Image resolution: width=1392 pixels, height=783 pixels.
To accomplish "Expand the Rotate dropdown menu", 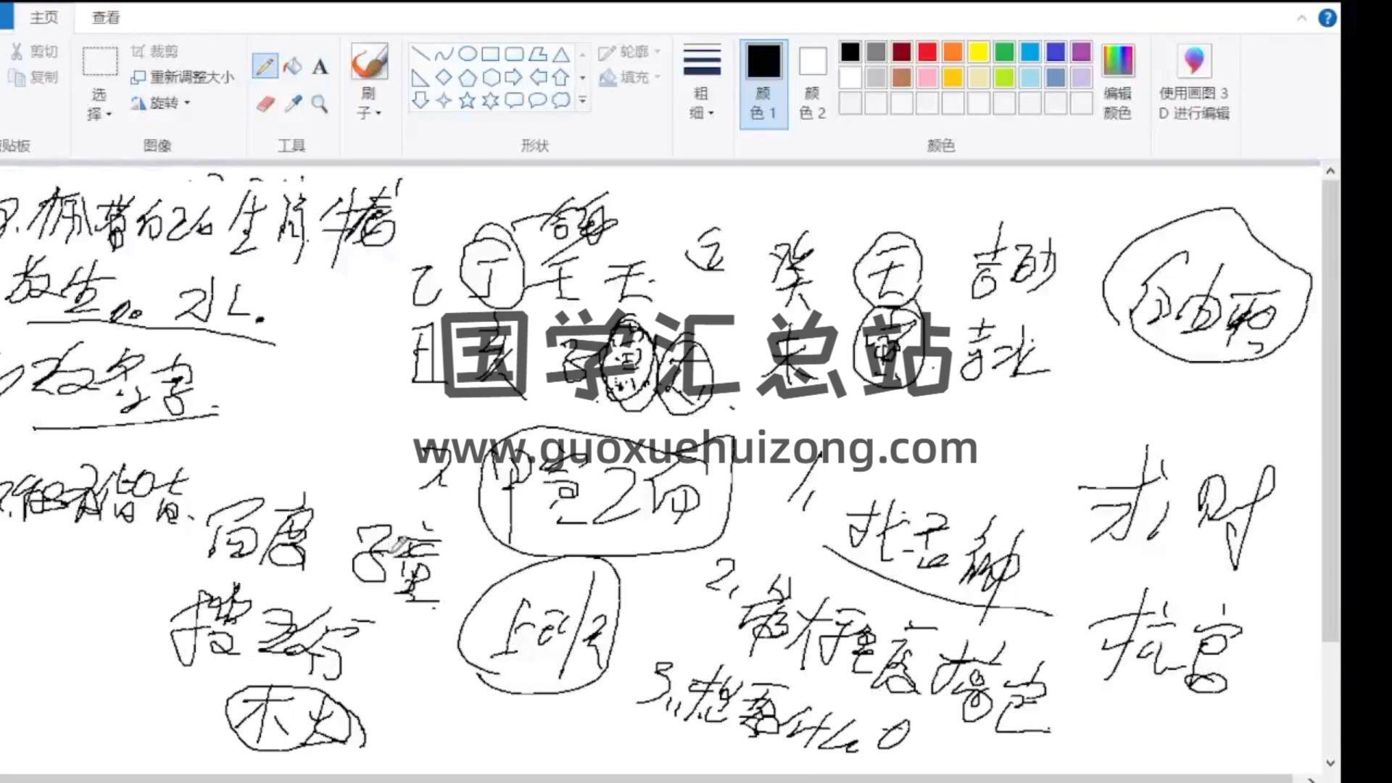I will 161,103.
